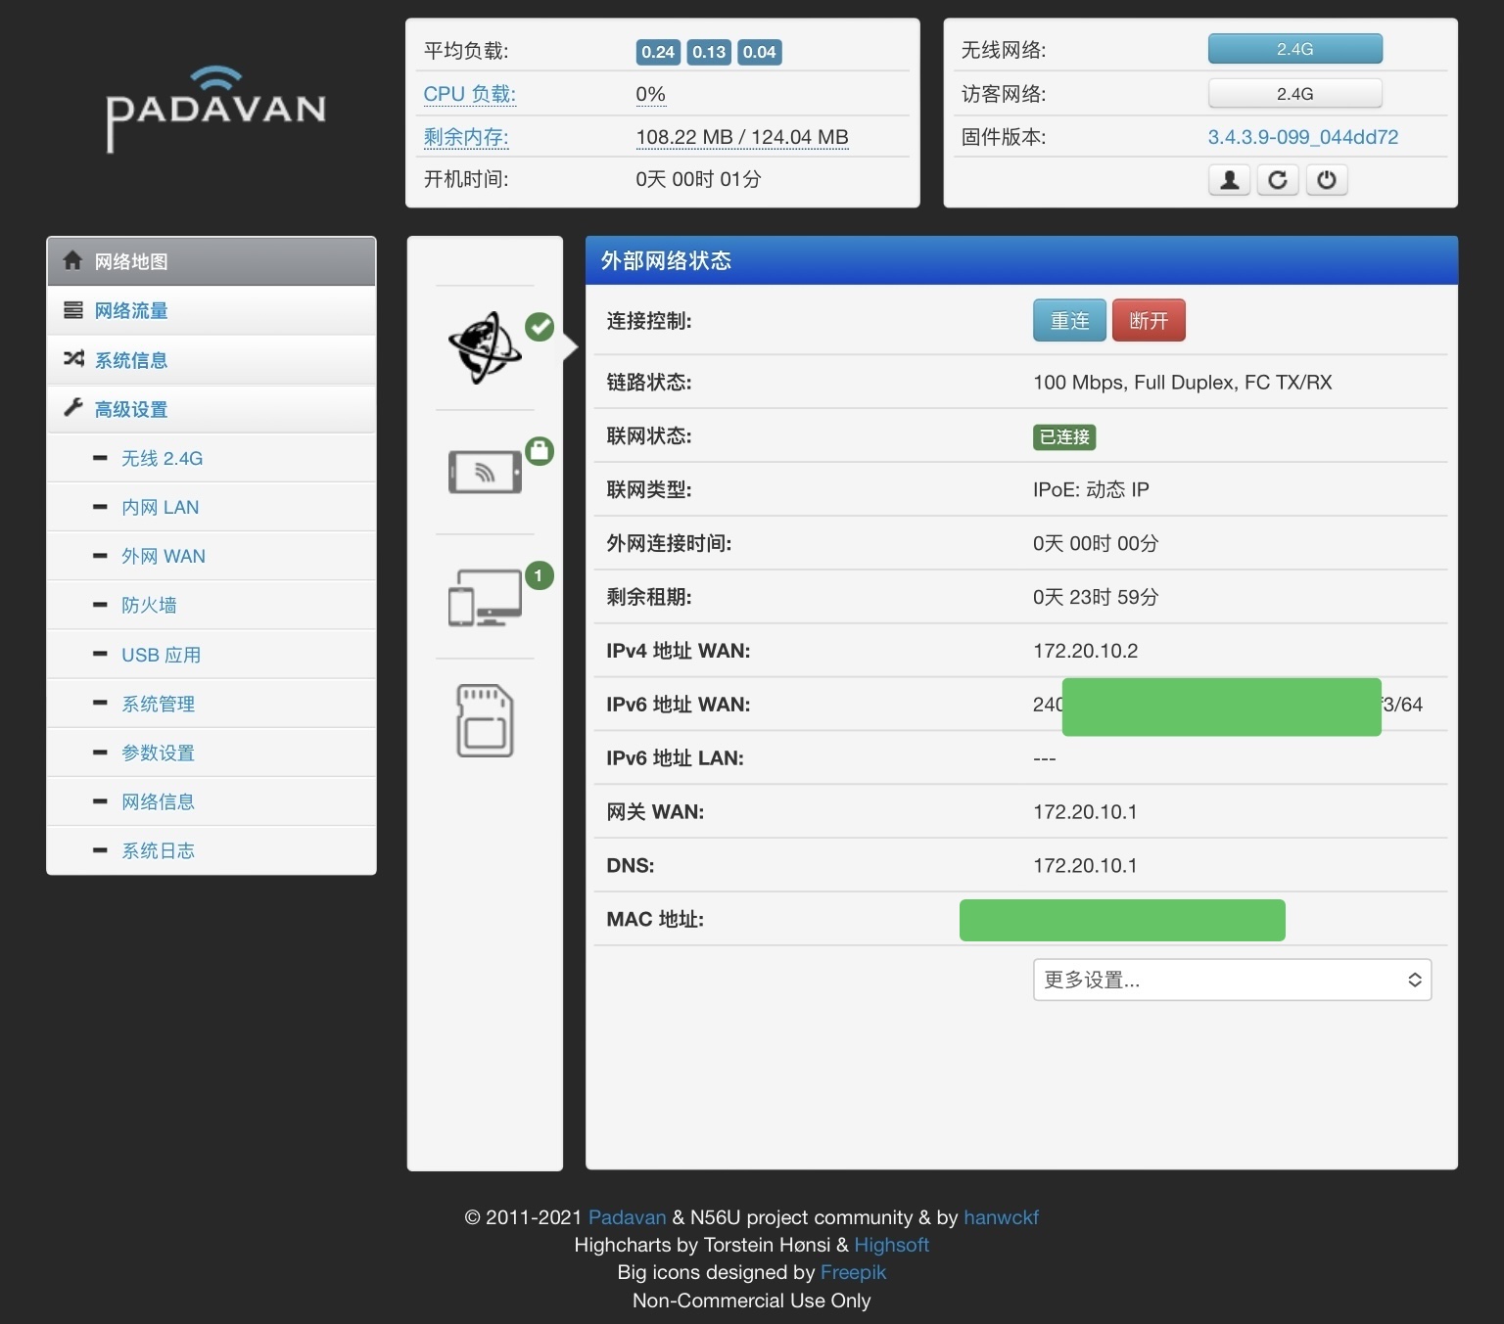This screenshot has width=1504, height=1324.
Task: Click the logout user icon button
Action: pos(1229,180)
